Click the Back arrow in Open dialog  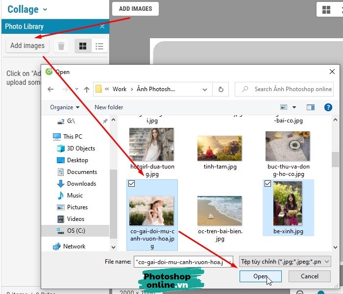tap(50, 89)
